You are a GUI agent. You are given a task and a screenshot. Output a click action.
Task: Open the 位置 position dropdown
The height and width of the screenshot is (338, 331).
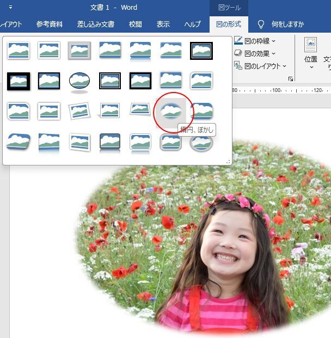coord(311,53)
